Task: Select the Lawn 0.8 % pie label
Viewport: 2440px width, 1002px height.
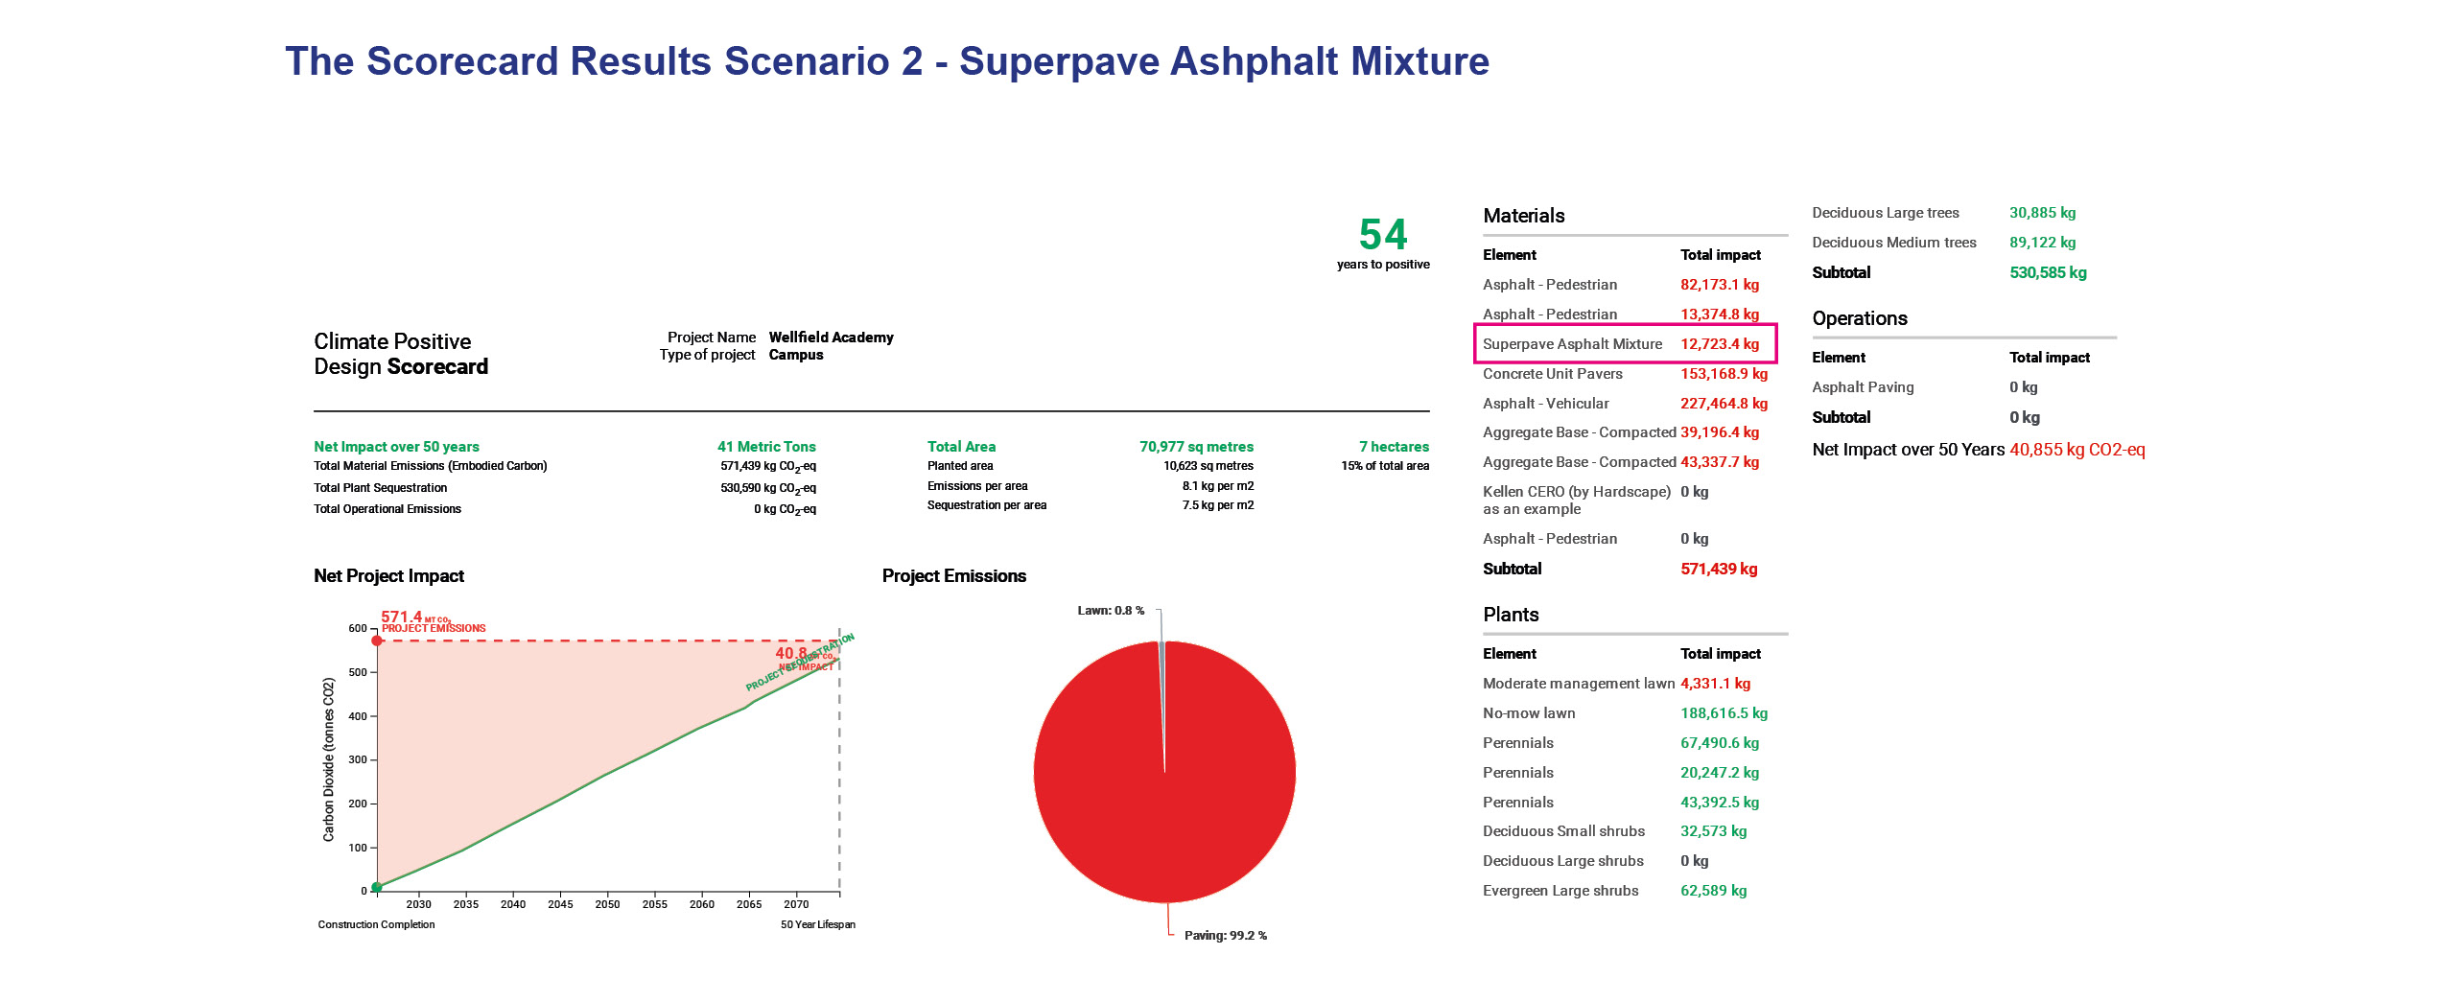Action: click(1110, 611)
